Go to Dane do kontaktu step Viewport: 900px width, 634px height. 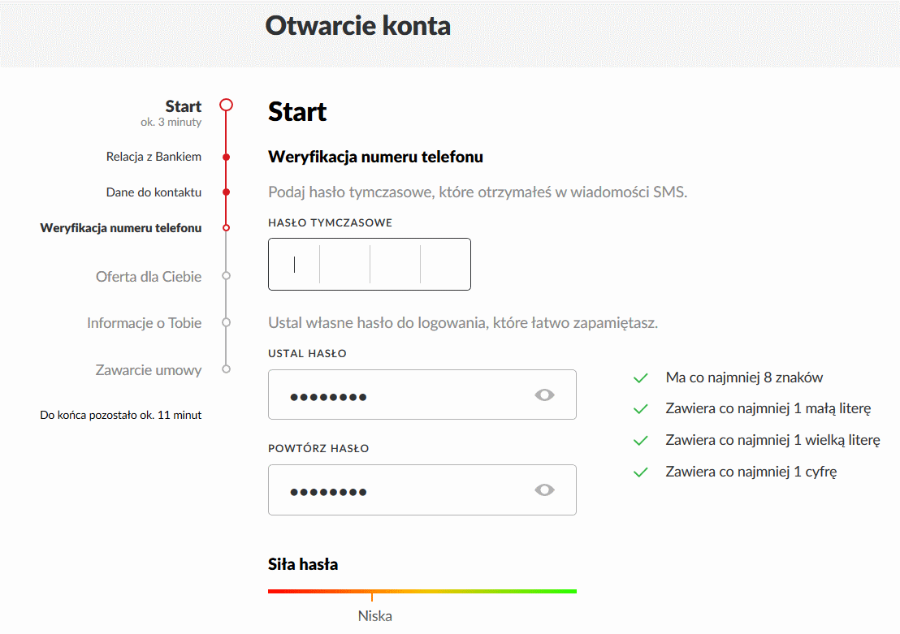click(x=154, y=192)
